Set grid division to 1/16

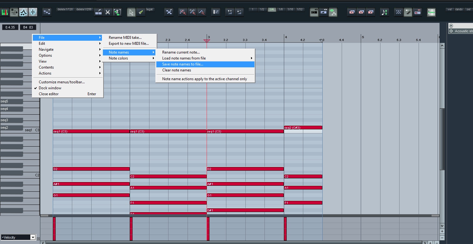point(290,9)
